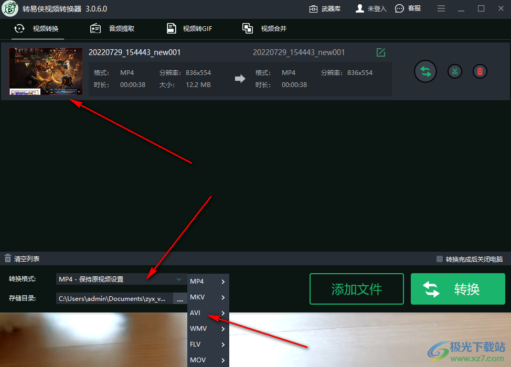Select MOV in format menu

point(208,360)
